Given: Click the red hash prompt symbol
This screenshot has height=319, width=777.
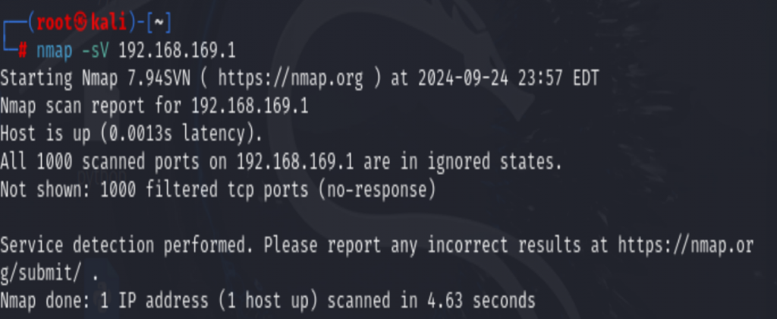Looking at the screenshot, I should (x=23, y=51).
